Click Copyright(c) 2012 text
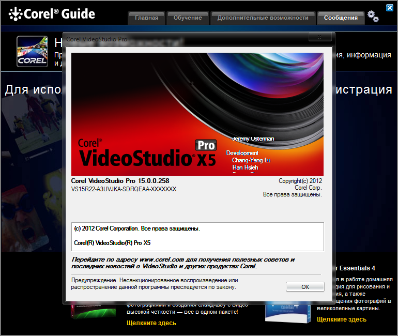This screenshot has height=336, width=398. click(x=300, y=181)
